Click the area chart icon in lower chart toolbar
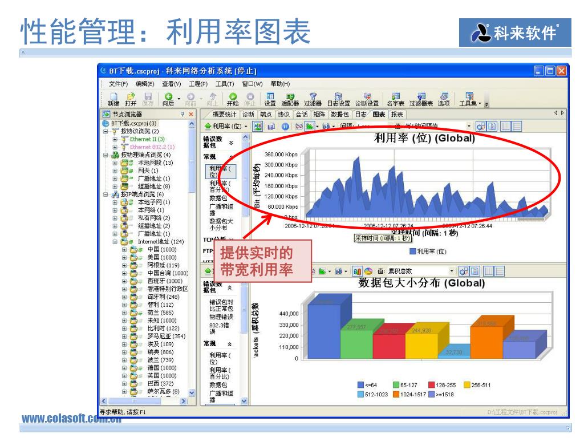The width and height of the screenshot is (584, 438). (x=323, y=271)
